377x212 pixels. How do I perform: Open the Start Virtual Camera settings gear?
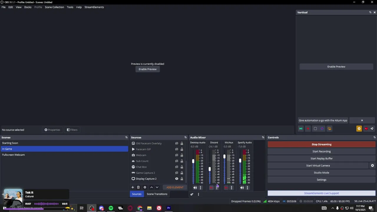click(372, 165)
